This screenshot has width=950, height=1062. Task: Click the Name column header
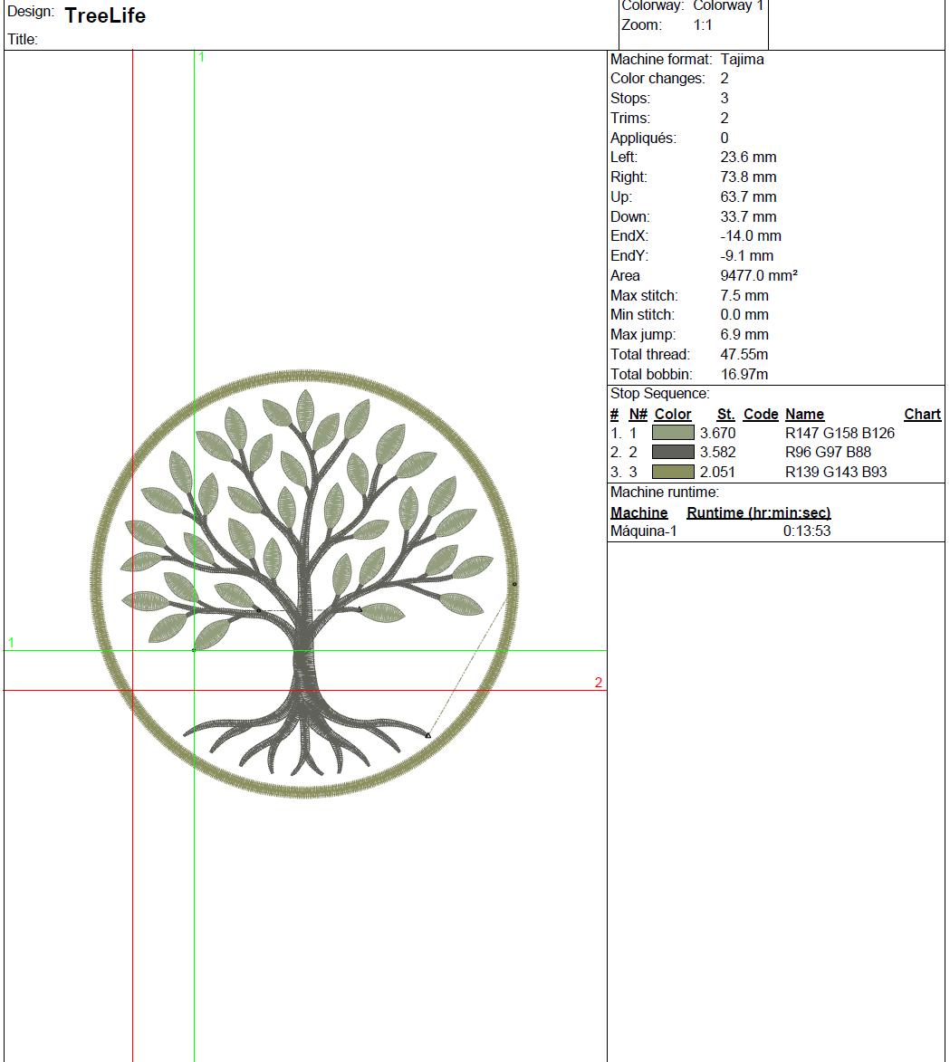[804, 414]
